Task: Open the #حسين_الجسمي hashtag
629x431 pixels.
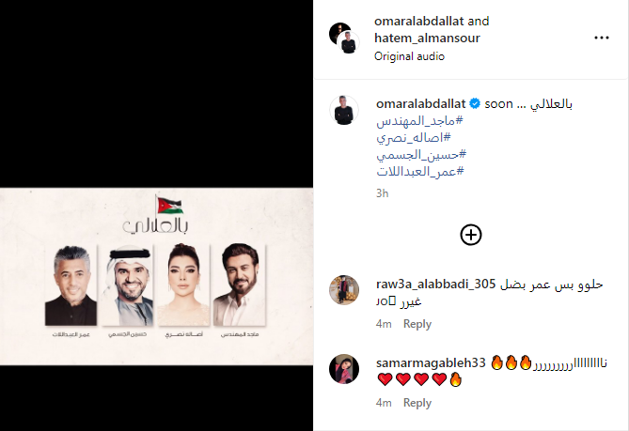Action: [421, 155]
